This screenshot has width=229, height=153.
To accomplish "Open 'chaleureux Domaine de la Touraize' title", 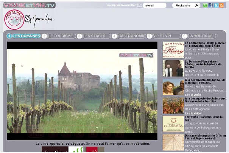I will (205, 100).
